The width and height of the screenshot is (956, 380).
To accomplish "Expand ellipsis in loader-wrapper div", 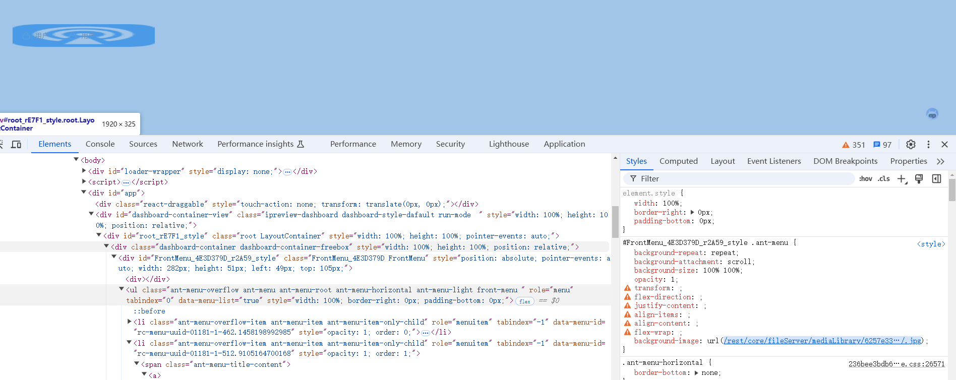I will (287, 172).
